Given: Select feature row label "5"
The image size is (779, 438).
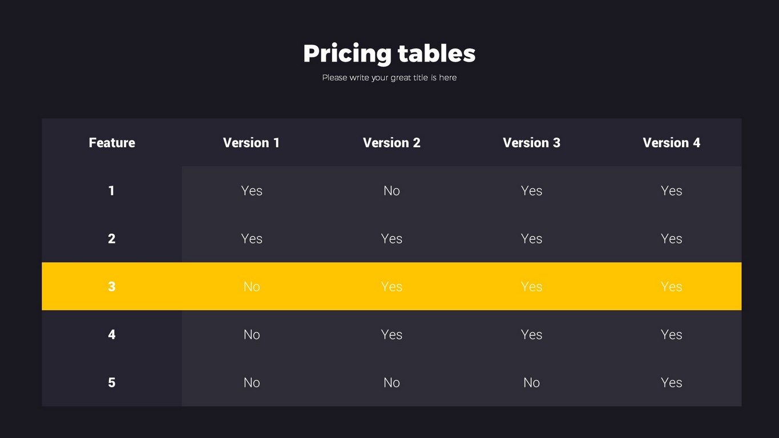Looking at the screenshot, I should [112, 382].
